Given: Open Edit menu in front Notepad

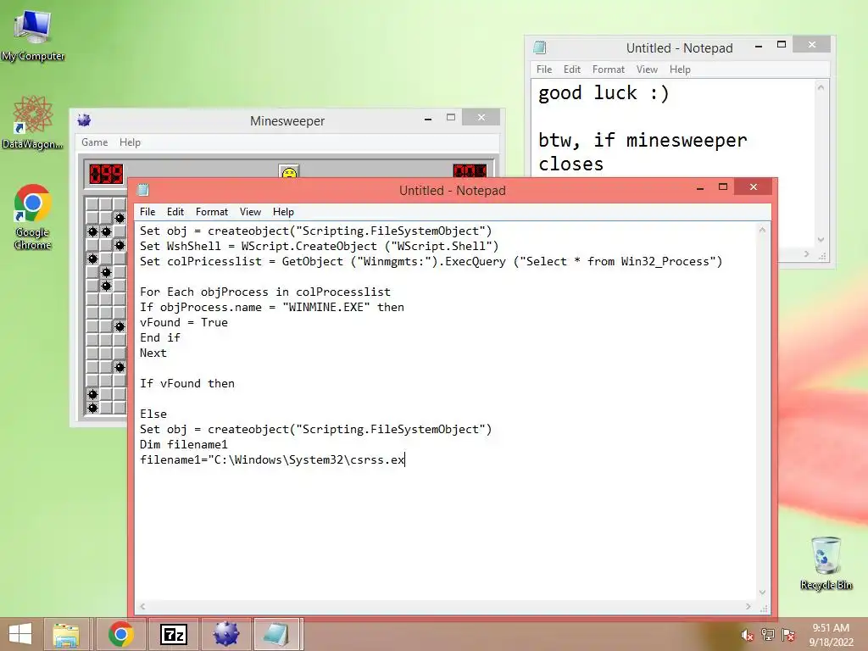Looking at the screenshot, I should [x=175, y=212].
